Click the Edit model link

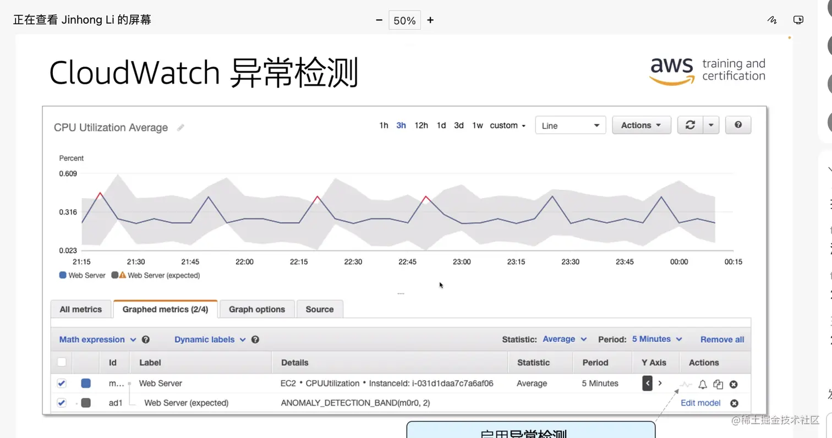[700, 403]
